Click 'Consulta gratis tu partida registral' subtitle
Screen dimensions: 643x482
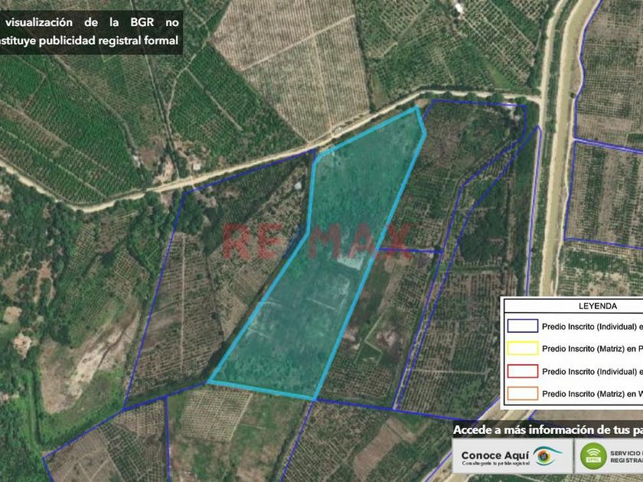[x=495, y=464]
